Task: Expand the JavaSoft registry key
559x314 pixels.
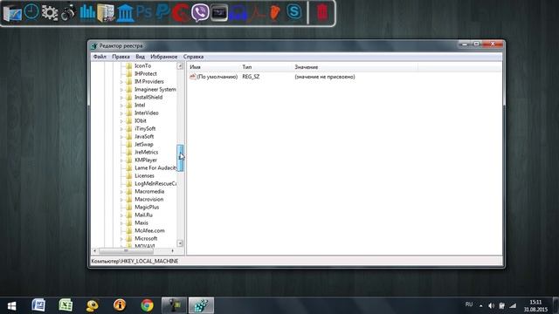Action: [121, 137]
